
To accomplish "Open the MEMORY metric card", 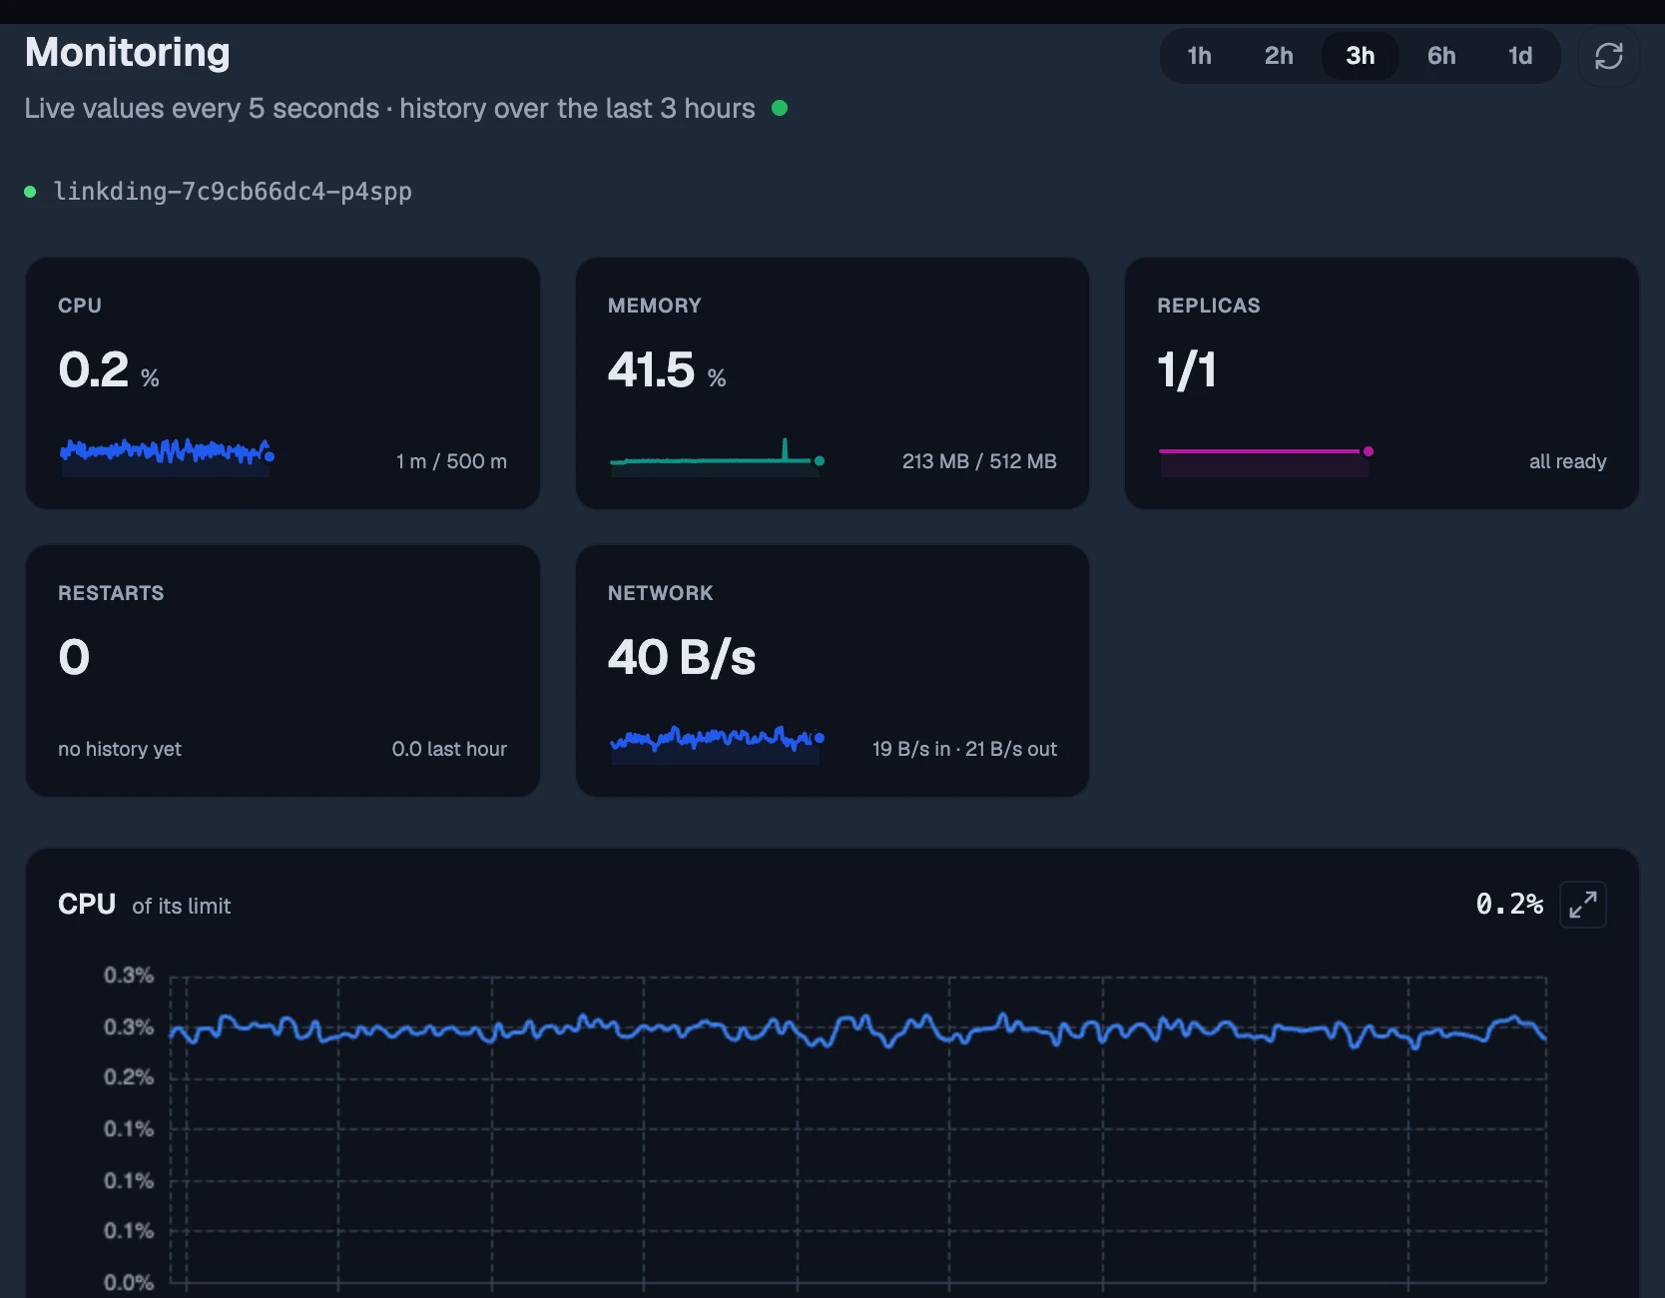I will (x=832, y=383).
